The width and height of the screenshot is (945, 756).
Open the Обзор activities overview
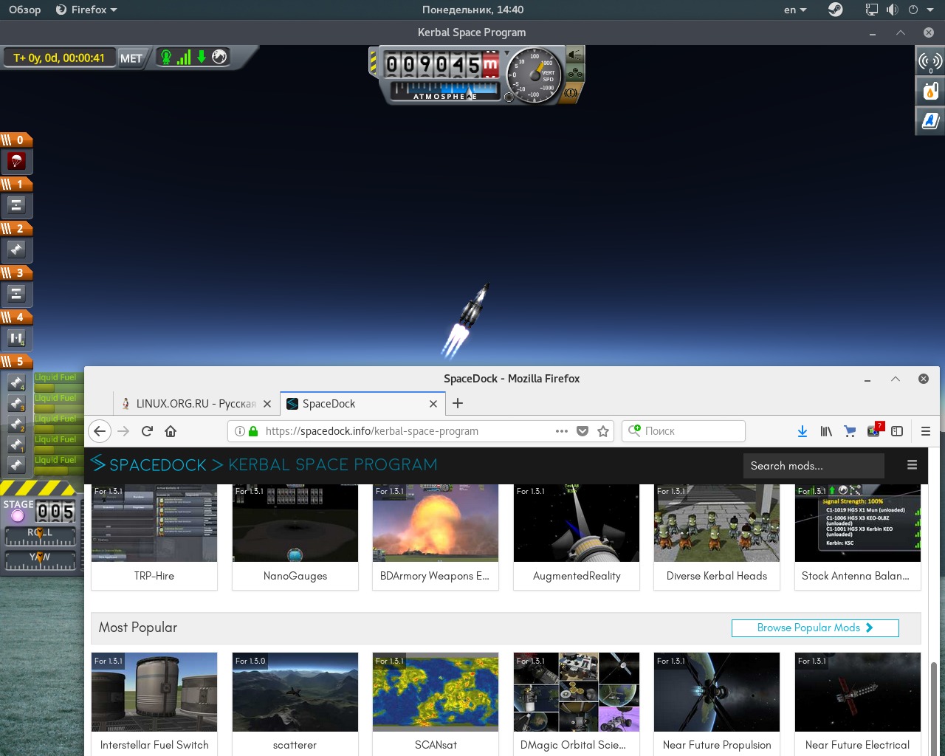coord(24,10)
